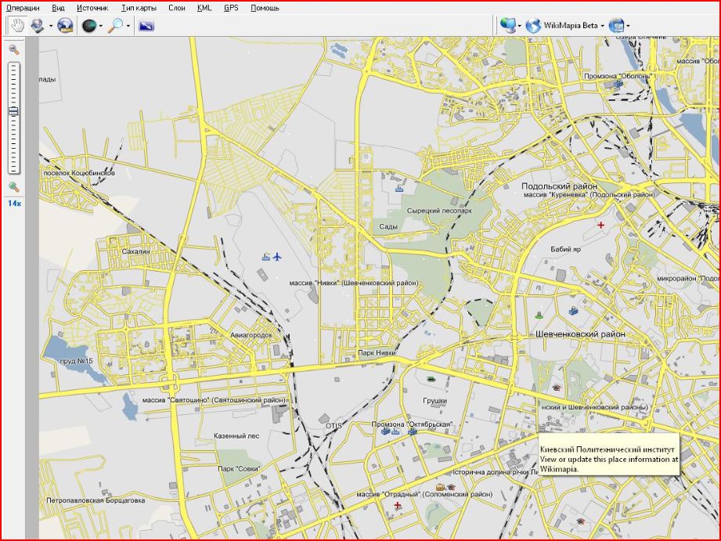Open the Тип карты menu
This screenshot has width=721, height=541.
tap(139, 8)
